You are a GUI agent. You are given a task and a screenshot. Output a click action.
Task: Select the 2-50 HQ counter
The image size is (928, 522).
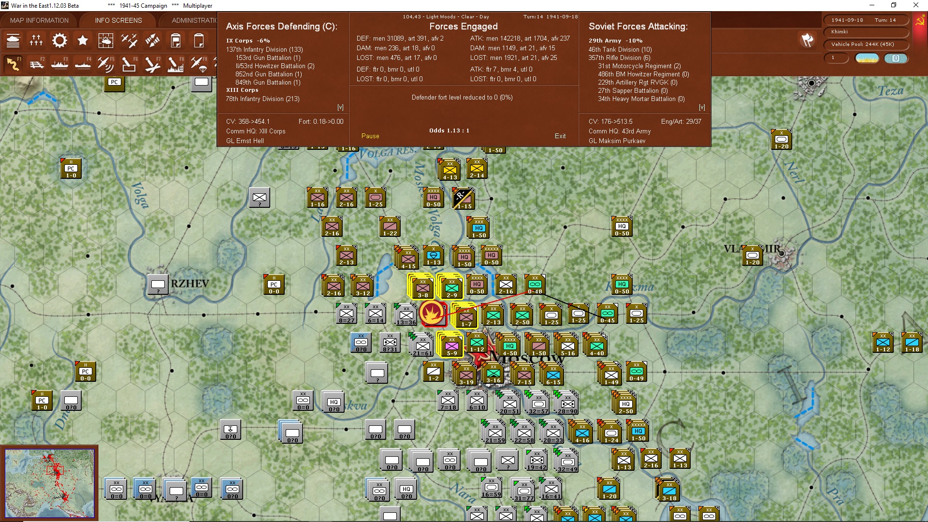point(625,403)
